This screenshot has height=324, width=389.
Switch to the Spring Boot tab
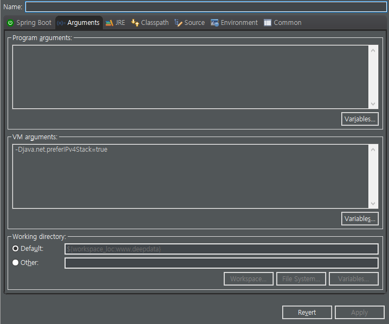click(29, 23)
